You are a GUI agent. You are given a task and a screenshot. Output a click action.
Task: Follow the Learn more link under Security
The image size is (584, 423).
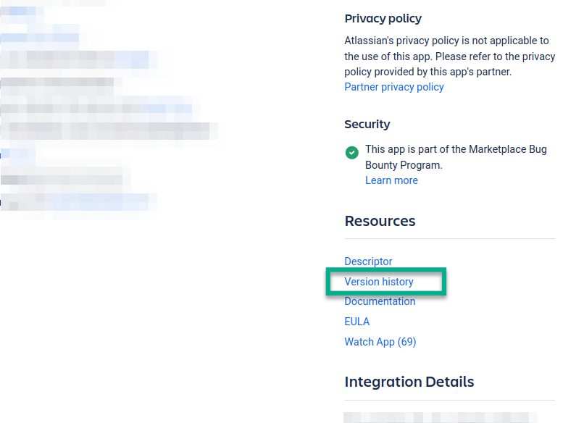click(391, 180)
